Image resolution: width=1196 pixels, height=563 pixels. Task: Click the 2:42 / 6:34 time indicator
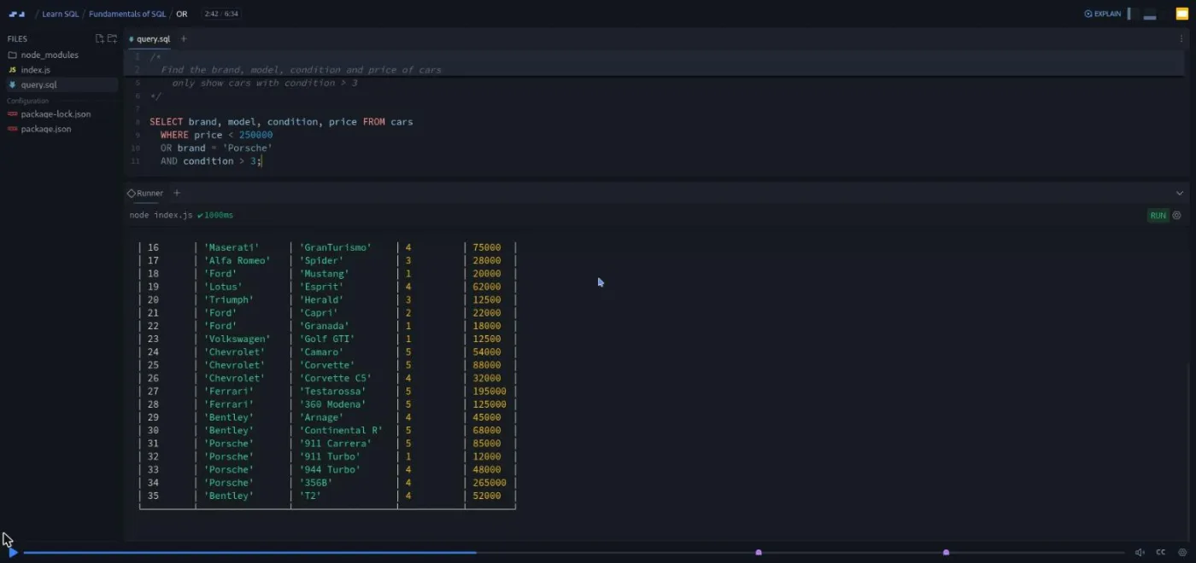(221, 14)
